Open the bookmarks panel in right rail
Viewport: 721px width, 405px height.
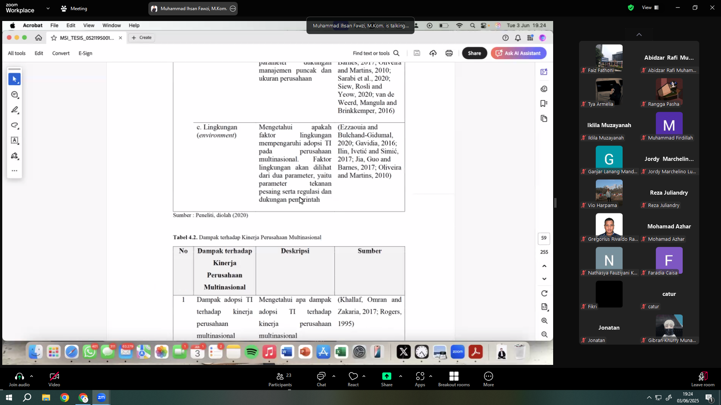point(544,103)
